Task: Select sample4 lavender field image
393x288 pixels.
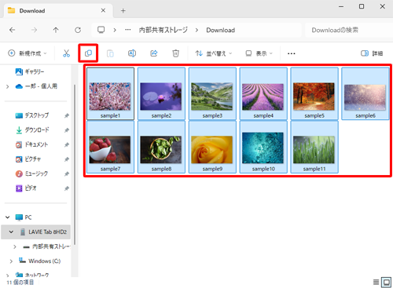Action: [263, 93]
